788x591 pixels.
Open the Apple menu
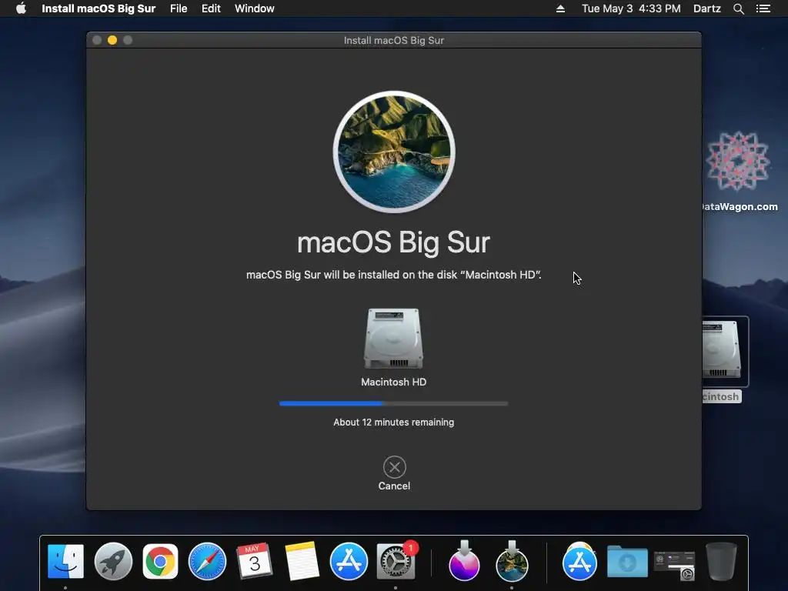click(x=21, y=8)
